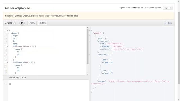Click the username adhithiravi in the header

(x=135, y=8)
